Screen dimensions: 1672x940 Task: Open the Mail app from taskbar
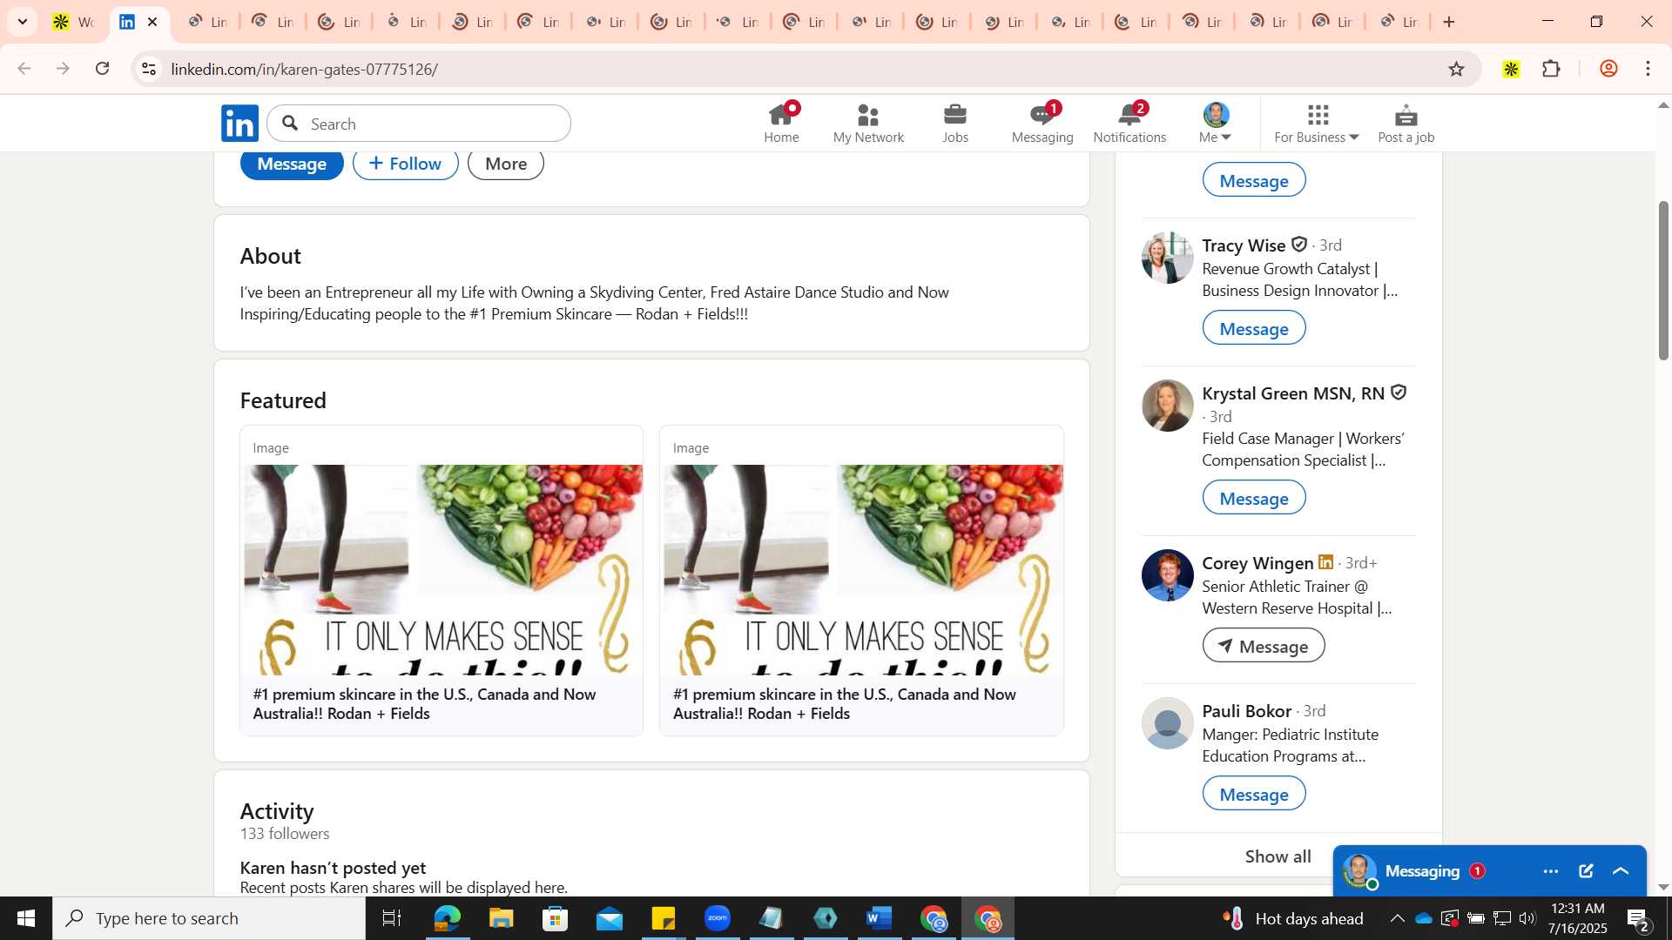pyautogui.click(x=609, y=918)
